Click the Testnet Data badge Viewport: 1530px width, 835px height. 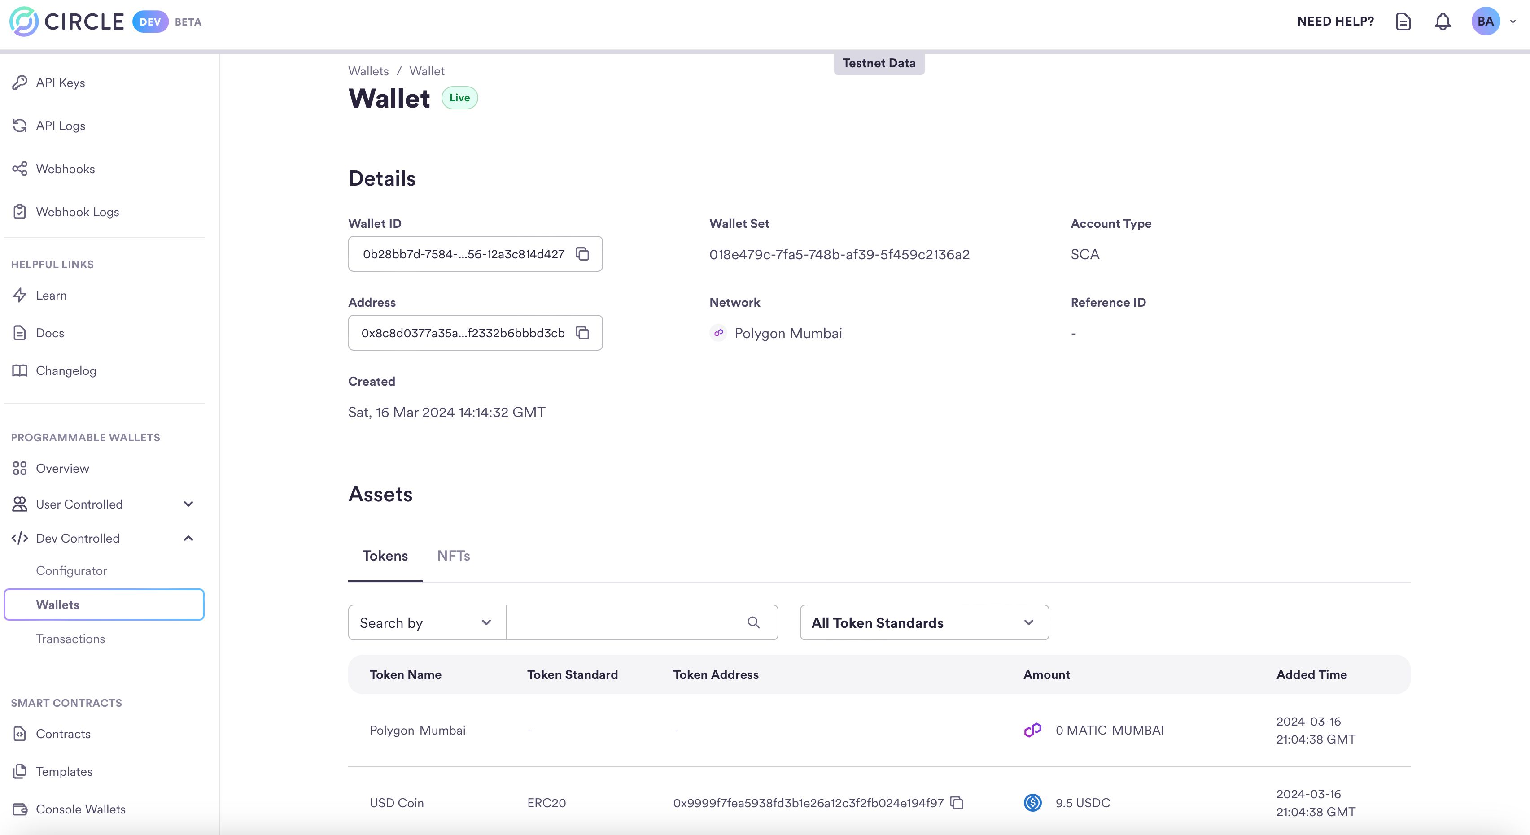(879, 63)
